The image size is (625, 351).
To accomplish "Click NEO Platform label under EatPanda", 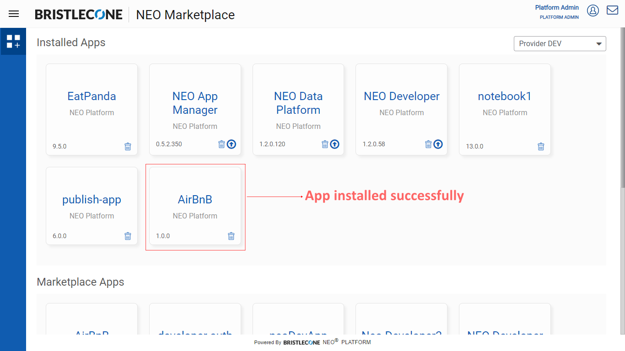I will point(92,112).
